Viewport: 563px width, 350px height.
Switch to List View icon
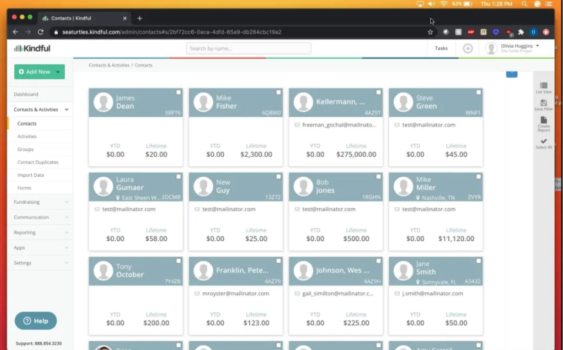tap(544, 85)
